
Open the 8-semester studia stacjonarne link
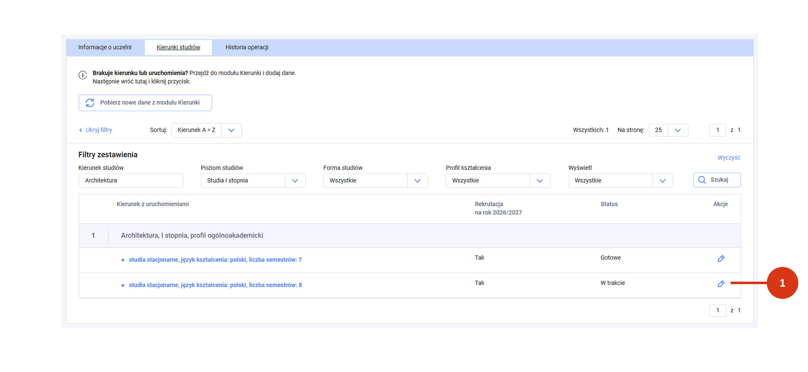(215, 285)
